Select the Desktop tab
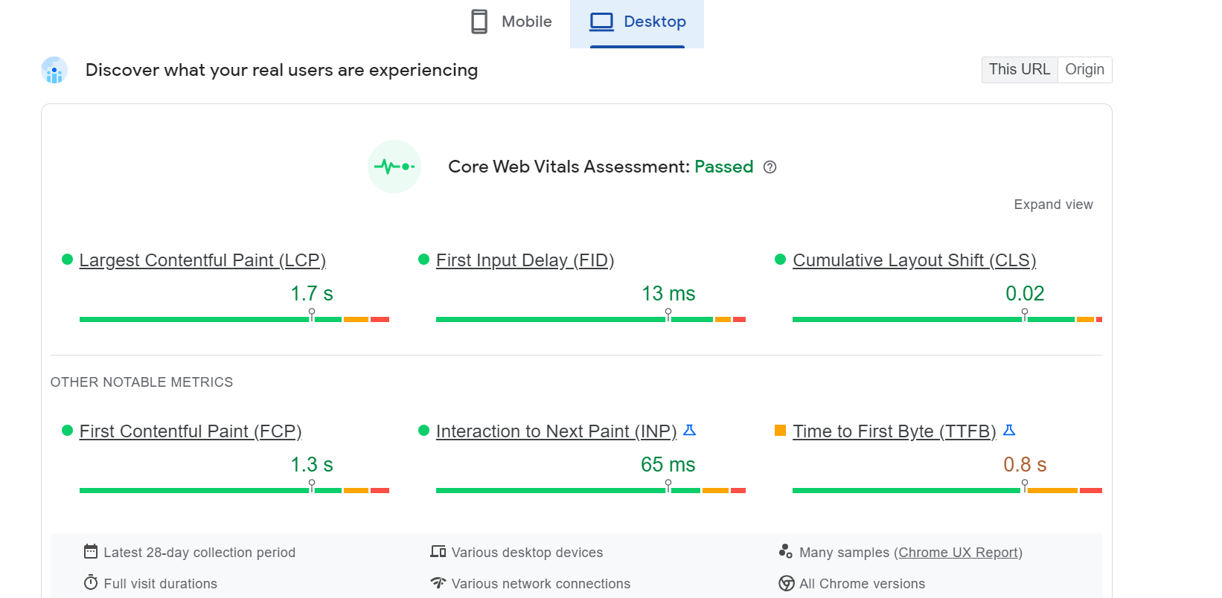1222x598 pixels. [638, 22]
